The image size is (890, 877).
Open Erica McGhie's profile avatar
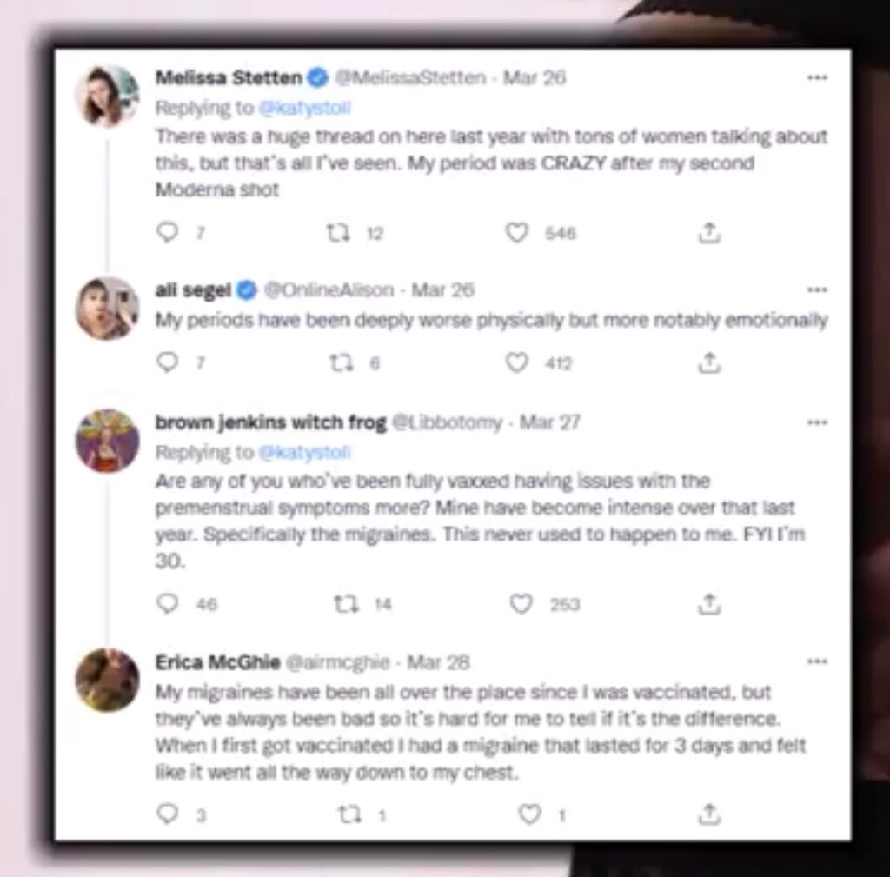tap(107, 680)
